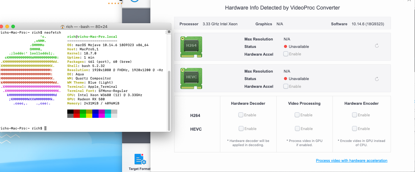Click the 'DE: Aqua' line in Terminal

[x=76, y=74]
